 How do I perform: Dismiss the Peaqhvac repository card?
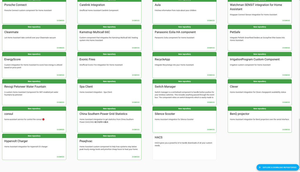point(136,157)
